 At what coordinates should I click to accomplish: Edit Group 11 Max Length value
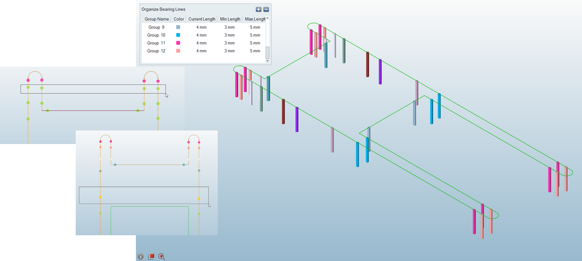tap(255, 43)
